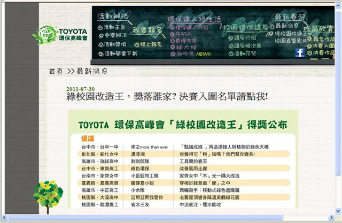Click the TOYOTA 環保高峰會 logo
The width and height of the screenshot is (342, 223).
click(x=60, y=35)
